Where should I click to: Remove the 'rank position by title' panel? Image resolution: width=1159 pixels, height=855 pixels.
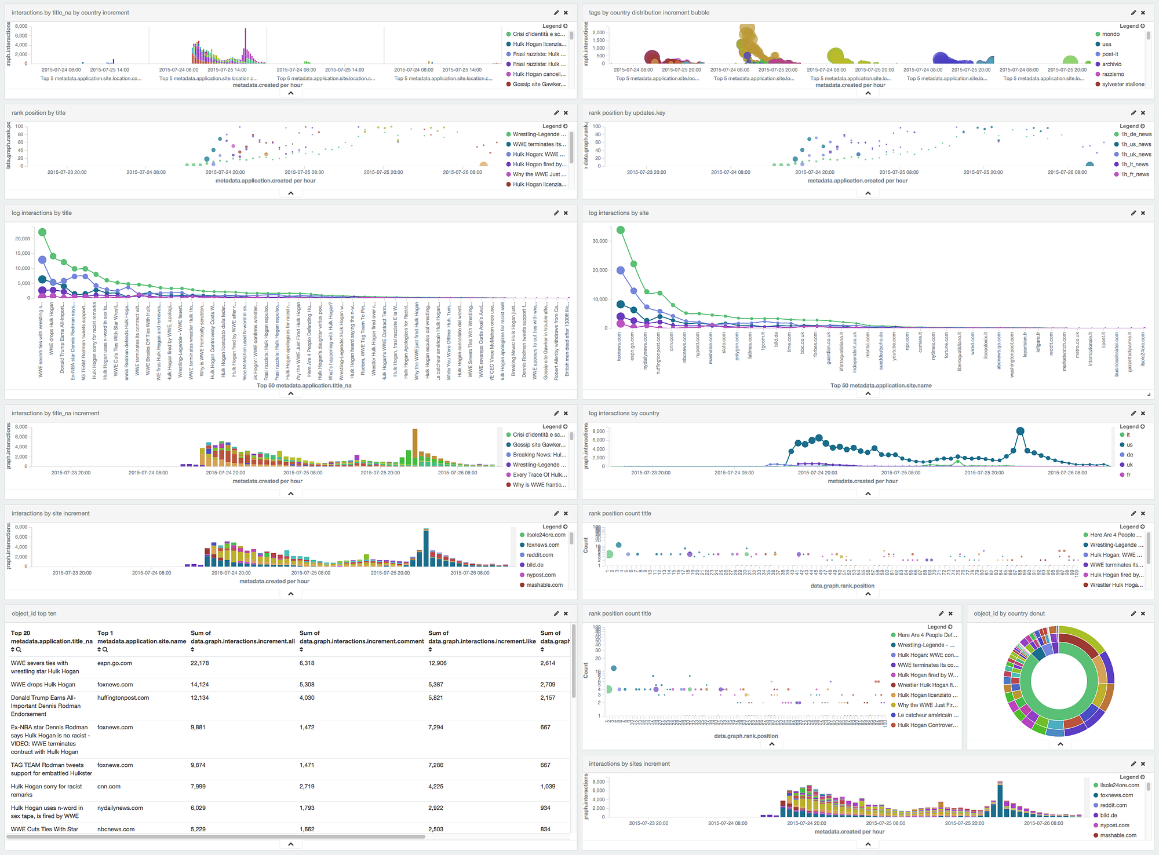566,113
